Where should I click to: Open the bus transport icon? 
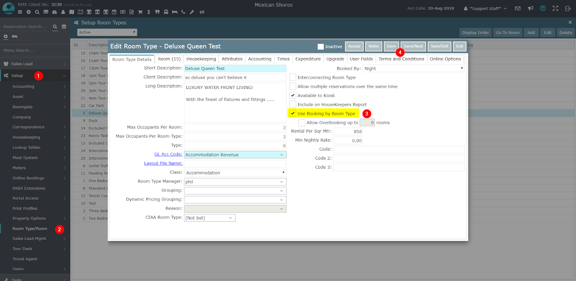pos(166,12)
